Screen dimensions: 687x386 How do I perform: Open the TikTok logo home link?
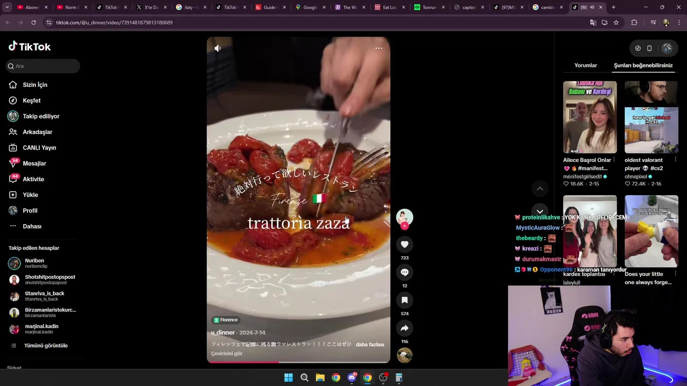coord(30,47)
